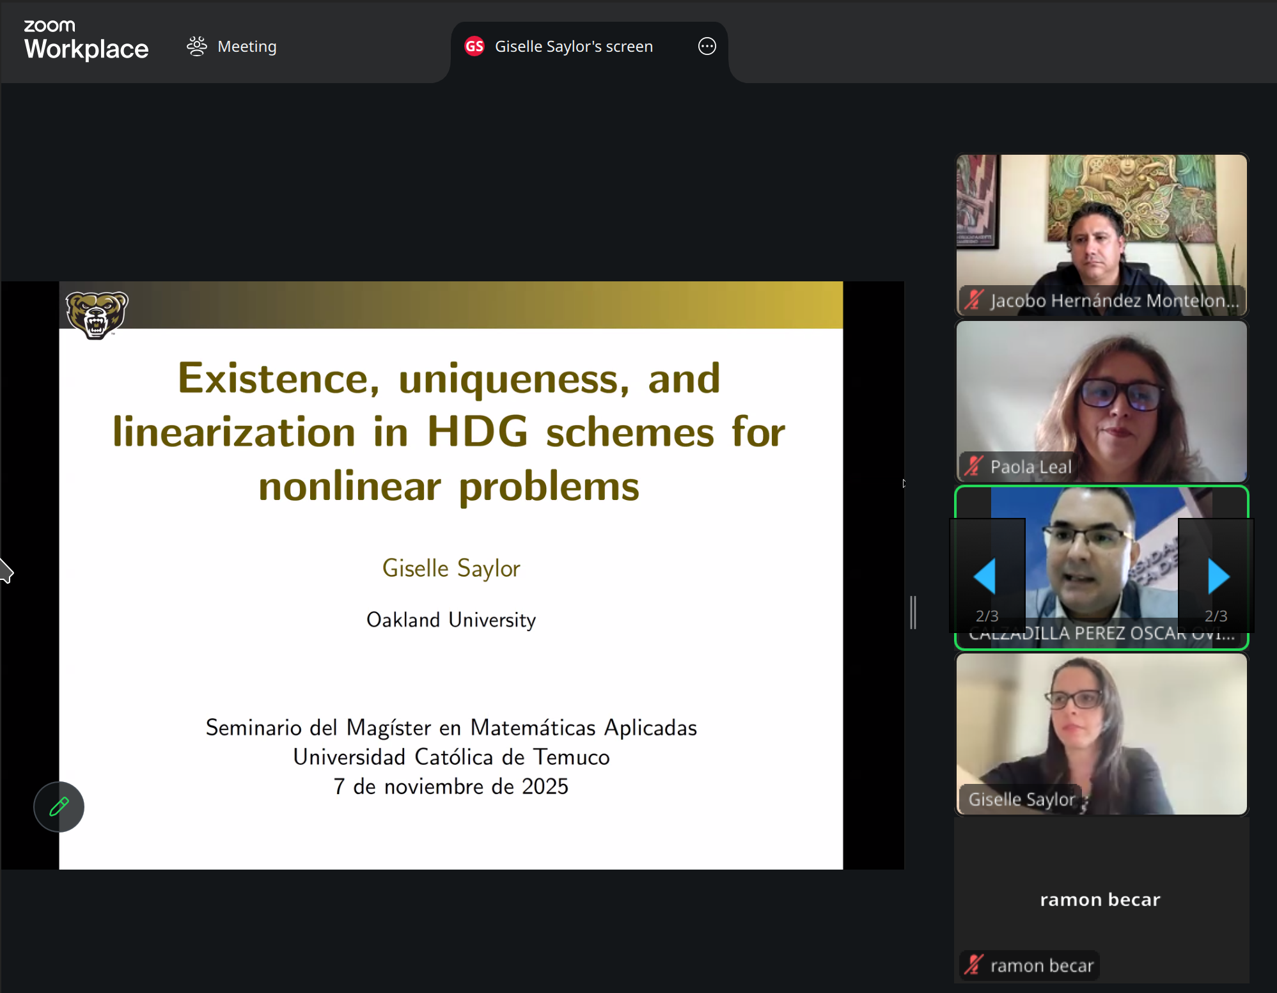The image size is (1277, 993).
Task: Click the Calzadilla Perez Oscar name label
Action: coord(1101,634)
